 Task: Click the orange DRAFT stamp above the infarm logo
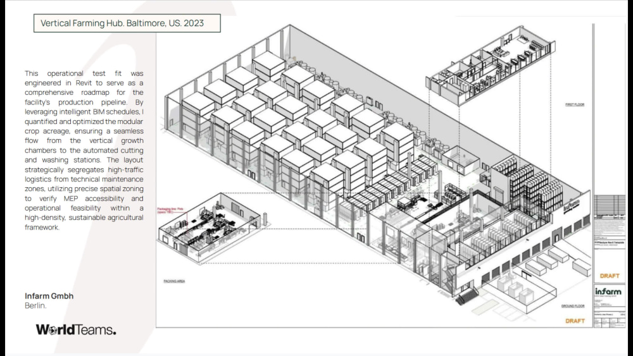pyautogui.click(x=609, y=276)
